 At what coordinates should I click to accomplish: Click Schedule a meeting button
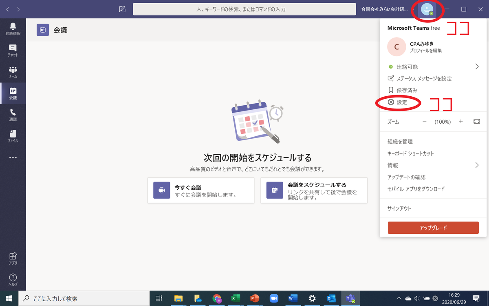point(314,190)
